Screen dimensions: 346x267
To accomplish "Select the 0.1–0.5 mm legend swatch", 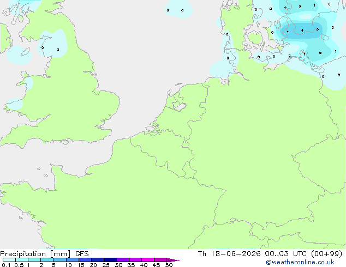I will tap(9, 260).
